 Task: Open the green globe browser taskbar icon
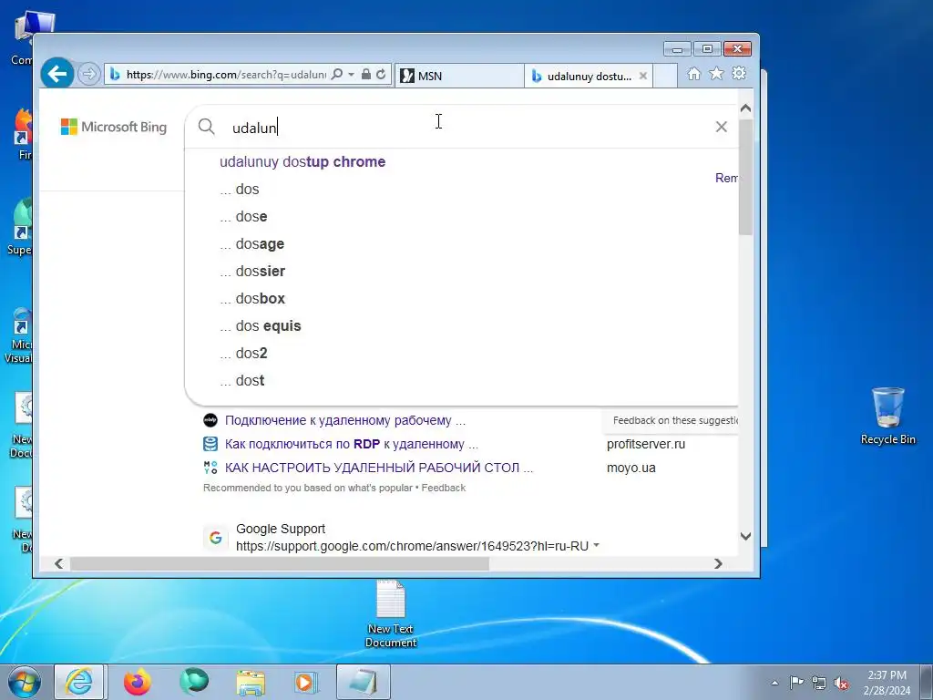click(x=194, y=682)
